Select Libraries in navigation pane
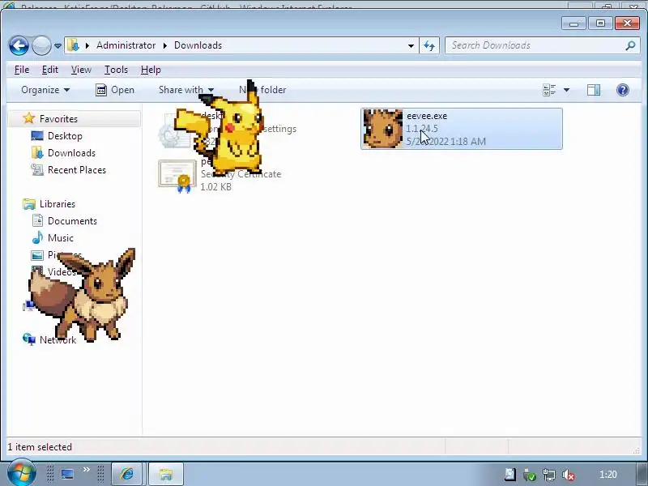Image resolution: width=648 pixels, height=486 pixels. (x=57, y=204)
